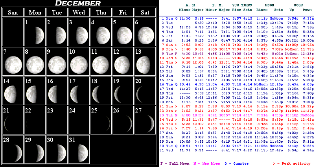Screen dimensions: 315x167
Task: Select the Wed weekday header
Action: tap(79, 13)
